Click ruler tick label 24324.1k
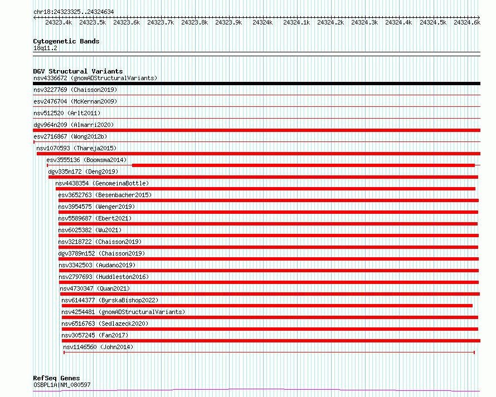 click(x=296, y=22)
